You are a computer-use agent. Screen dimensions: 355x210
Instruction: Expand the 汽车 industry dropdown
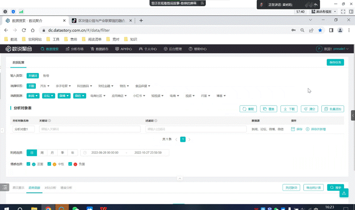(x=45, y=86)
